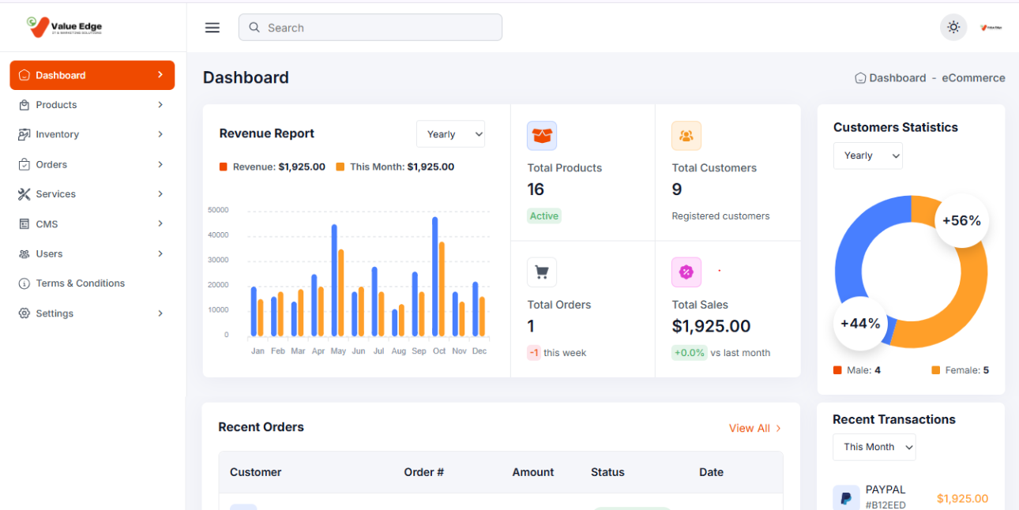Click the Search input field
The width and height of the screenshot is (1019, 510).
pos(370,28)
